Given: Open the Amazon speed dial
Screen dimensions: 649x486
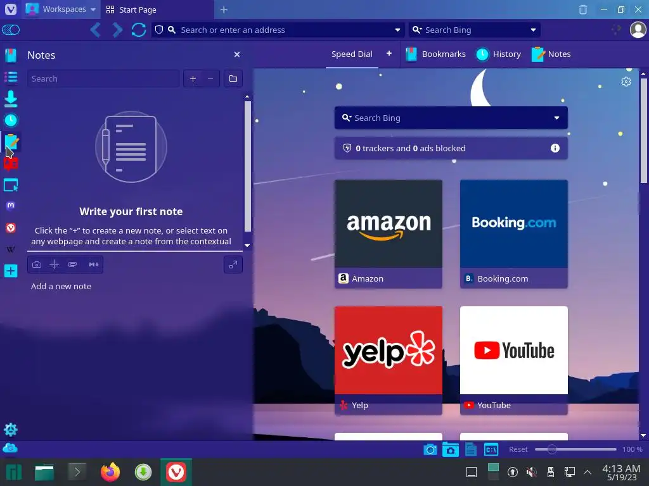Looking at the screenshot, I should [x=389, y=234].
